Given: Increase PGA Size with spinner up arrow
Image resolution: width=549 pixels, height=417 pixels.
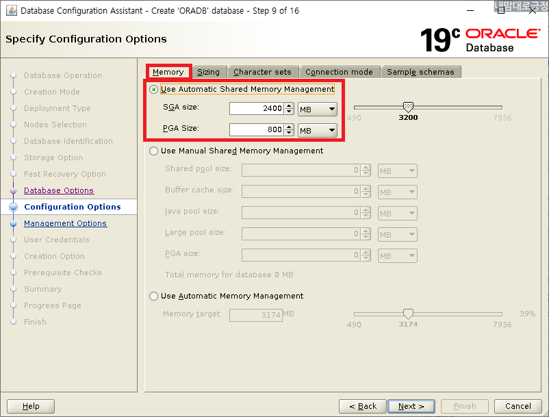Looking at the screenshot, I should [289, 127].
